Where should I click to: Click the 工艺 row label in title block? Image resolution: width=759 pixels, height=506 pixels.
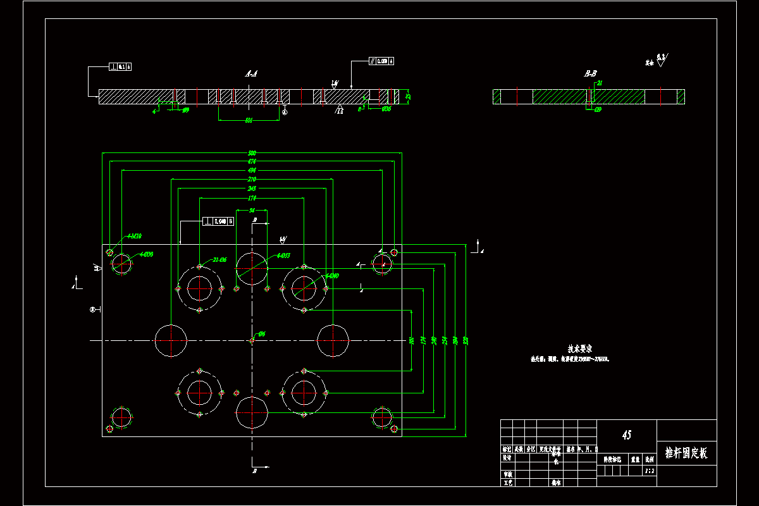pos(507,483)
